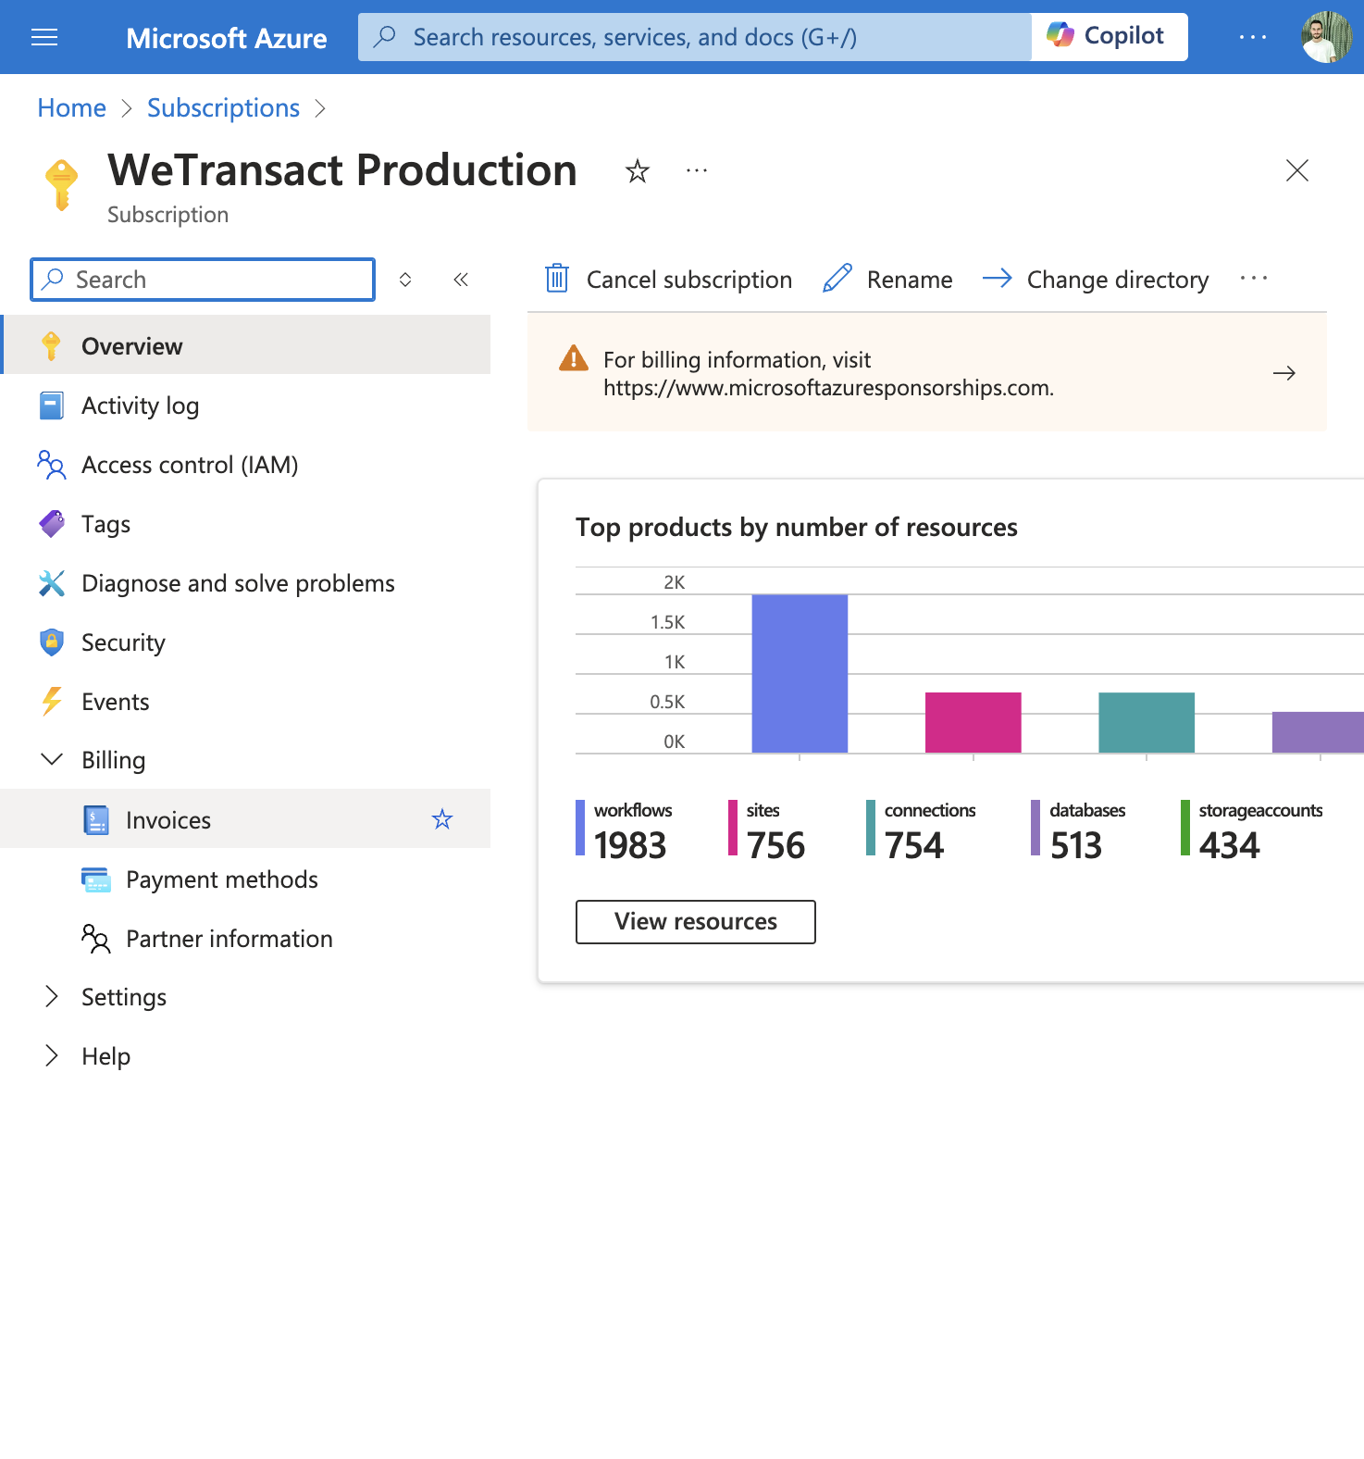Screen dimensions: 1364x1459
Task: Open Events menu item
Action: 245,702
